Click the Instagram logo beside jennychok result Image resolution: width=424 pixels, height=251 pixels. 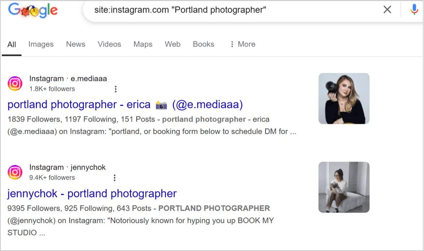point(15,172)
